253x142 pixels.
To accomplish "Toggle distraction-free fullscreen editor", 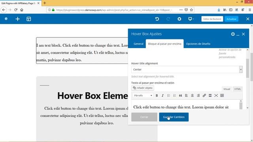I will pos(216,95).
